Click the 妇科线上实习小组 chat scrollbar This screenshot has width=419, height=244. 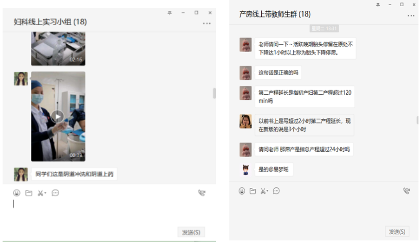coord(214,93)
